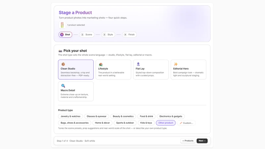
Task: Click the Lifestyle house icon
Action: [x=101, y=64]
